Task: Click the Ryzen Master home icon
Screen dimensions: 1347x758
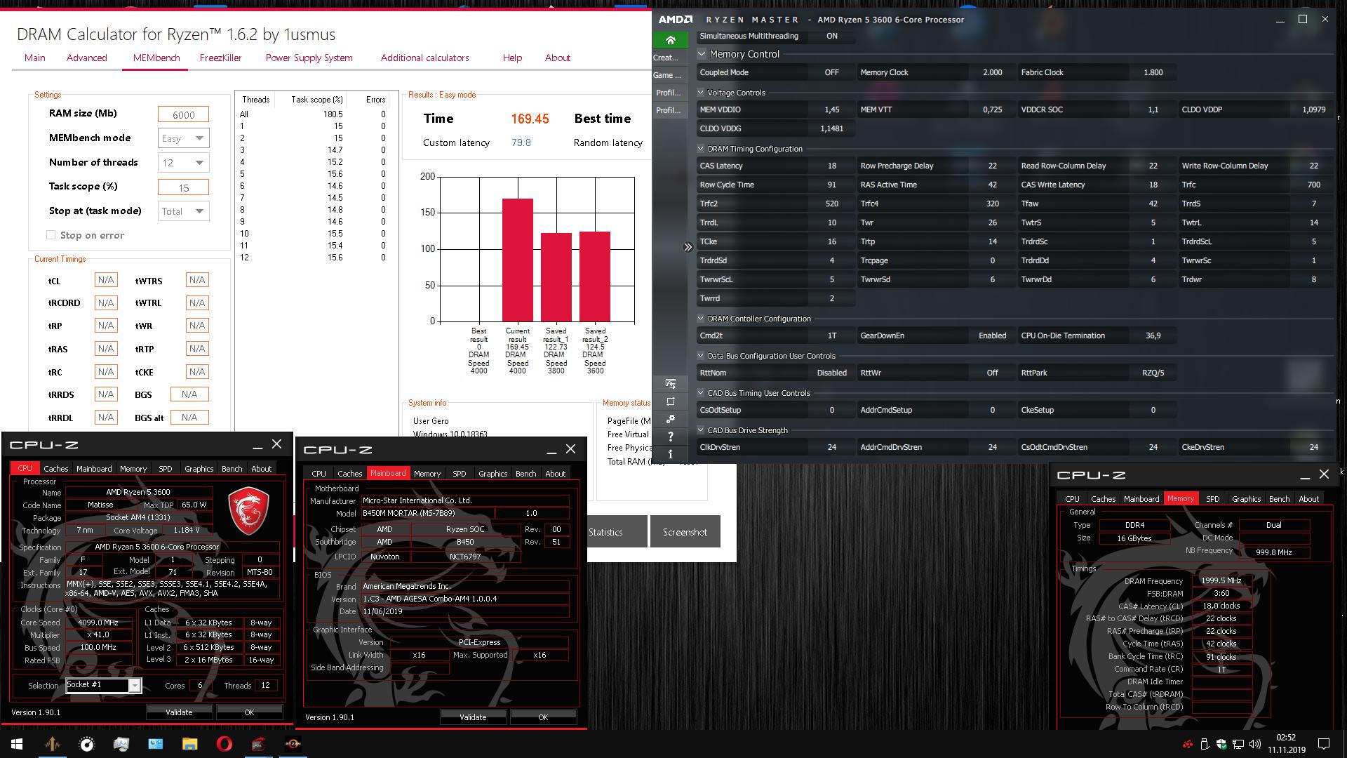Action: [670, 40]
